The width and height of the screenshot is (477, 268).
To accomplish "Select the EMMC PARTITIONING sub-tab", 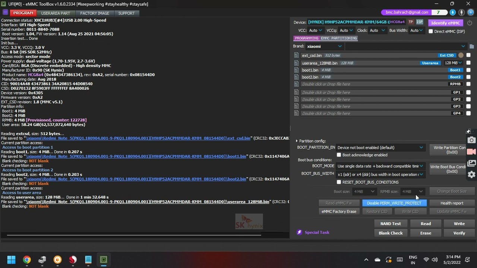I will 339,38.
